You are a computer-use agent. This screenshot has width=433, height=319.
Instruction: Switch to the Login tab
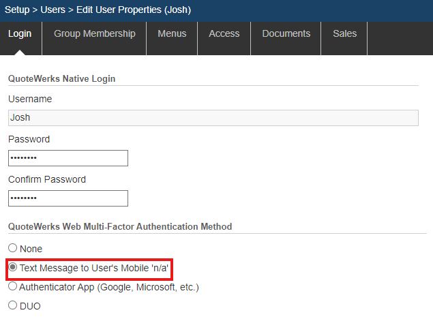pos(21,34)
